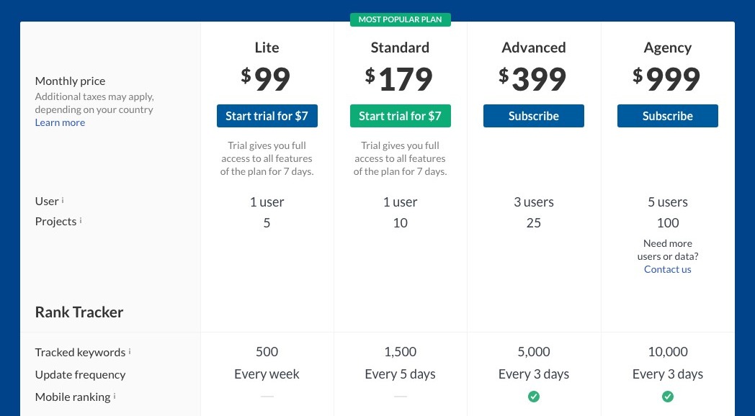The image size is (755, 416).
Task: Subscribe to the Advanced plan
Action: 534,116
